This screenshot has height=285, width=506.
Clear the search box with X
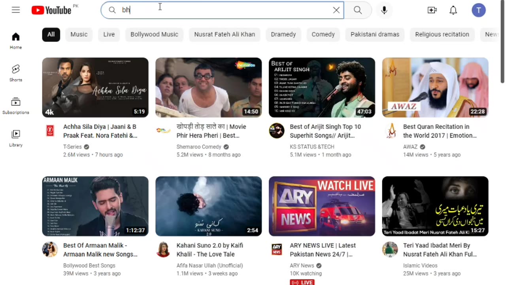(x=336, y=10)
